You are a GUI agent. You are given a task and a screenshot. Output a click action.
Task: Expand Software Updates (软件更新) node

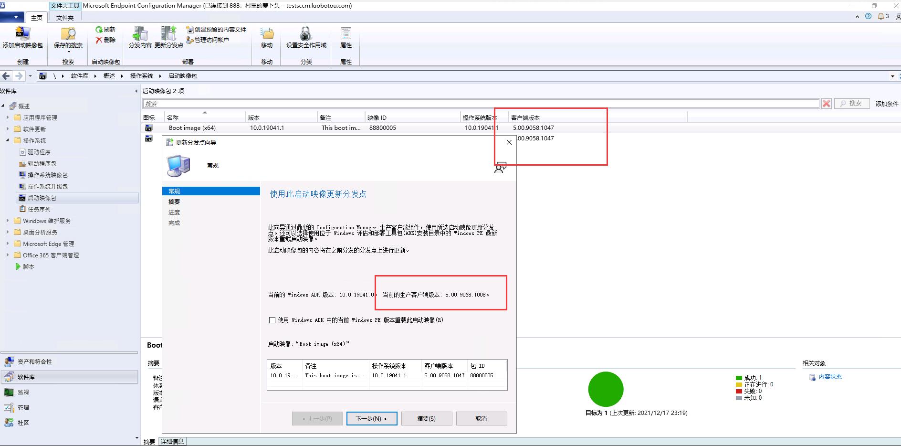tap(7, 129)
